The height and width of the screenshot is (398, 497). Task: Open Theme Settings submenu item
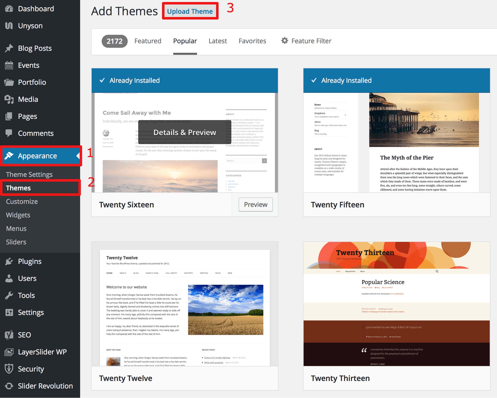(x=29, y=174)
